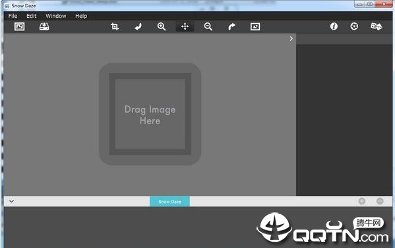Click the Drag Image Here drop area

tap(150, 114)
